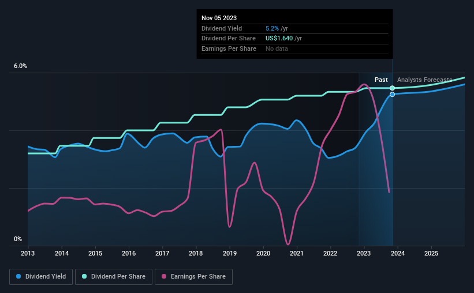Click the pink Earnings Per Share legend dot
This screenshot has width=474, height=293.
coord(164,276)
